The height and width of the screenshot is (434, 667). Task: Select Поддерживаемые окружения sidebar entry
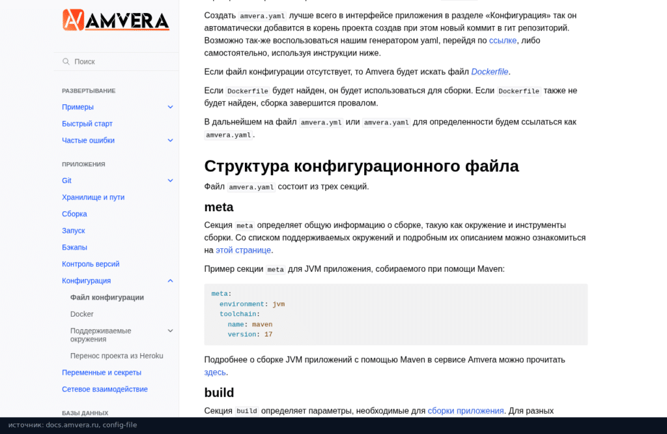pos(101,335)
